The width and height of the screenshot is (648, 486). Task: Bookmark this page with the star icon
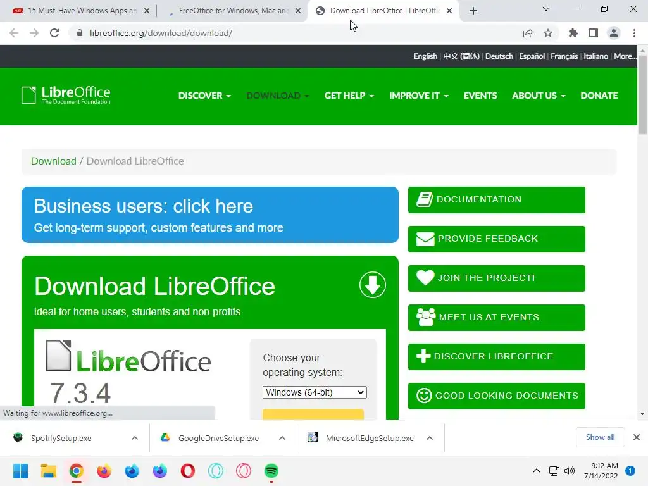pyautogui.click(x=548, y=33)
